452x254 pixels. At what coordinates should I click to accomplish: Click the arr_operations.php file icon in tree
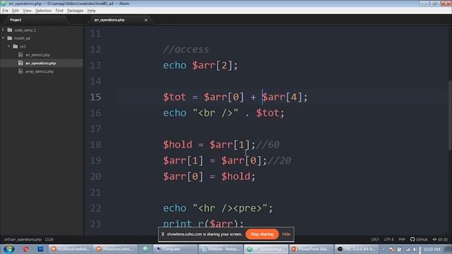tap(20, 63)
